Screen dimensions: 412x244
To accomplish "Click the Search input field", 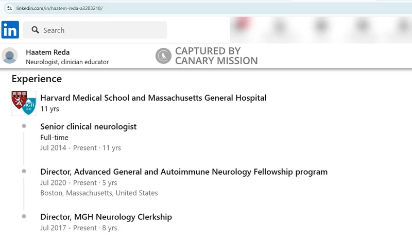I will [95, 30].
